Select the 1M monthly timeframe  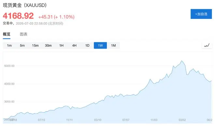point(113,45)
